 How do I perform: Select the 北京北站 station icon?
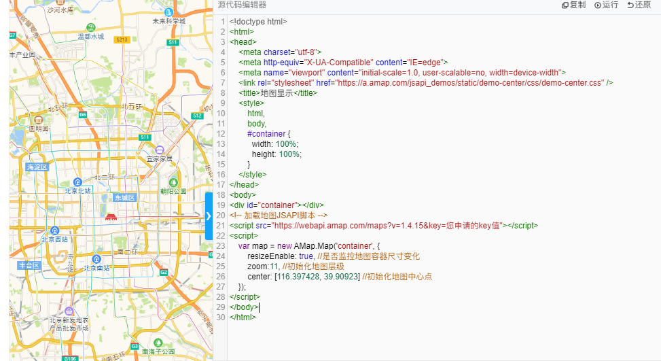click(77, 182)
